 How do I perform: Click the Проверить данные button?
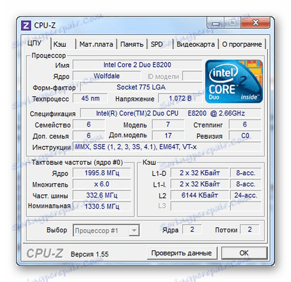pyautogui.click(x=182, y=253)
